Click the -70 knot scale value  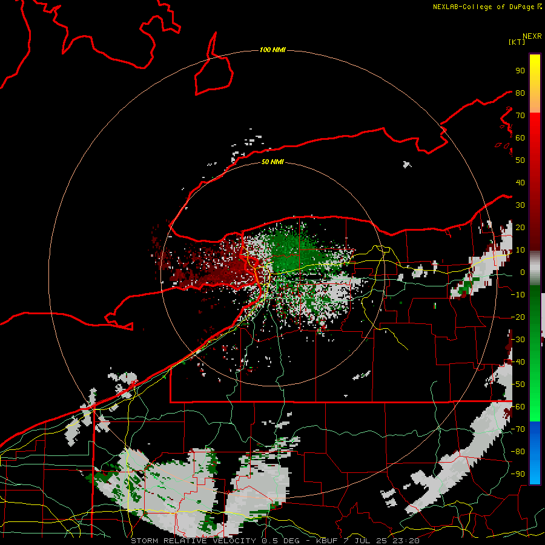coord(518,429)
